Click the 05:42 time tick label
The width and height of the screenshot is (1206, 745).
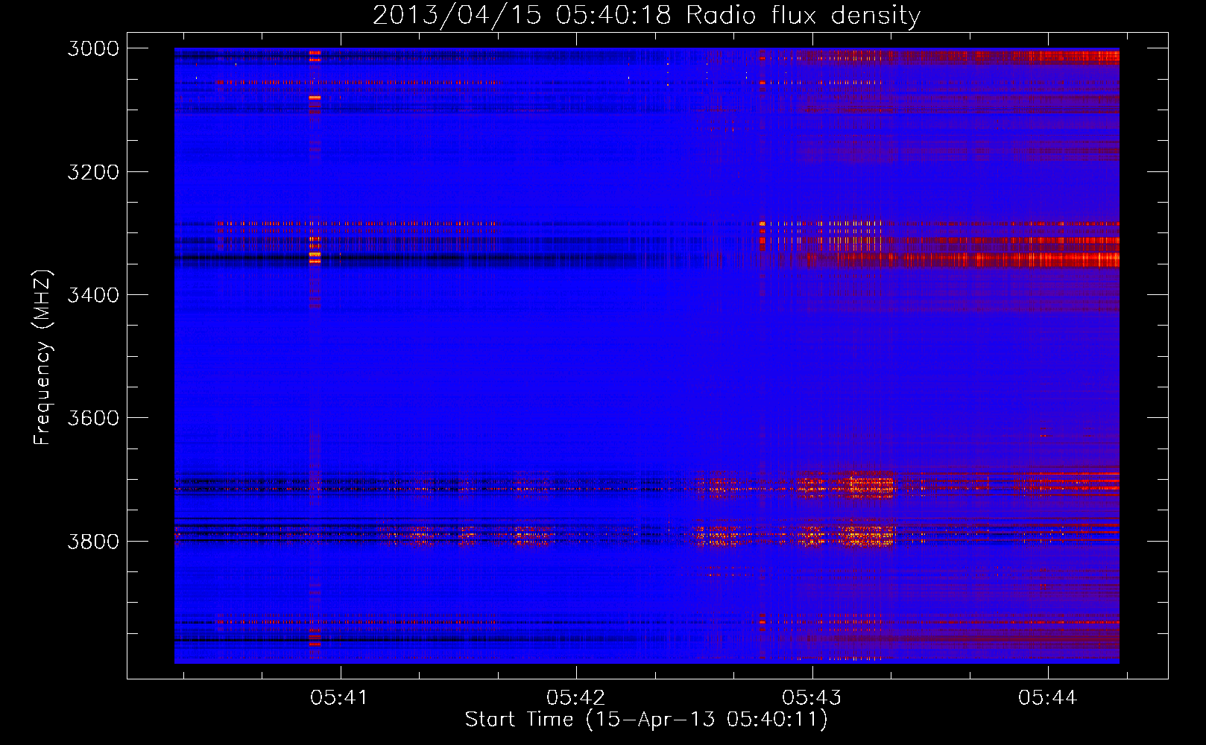576,697
